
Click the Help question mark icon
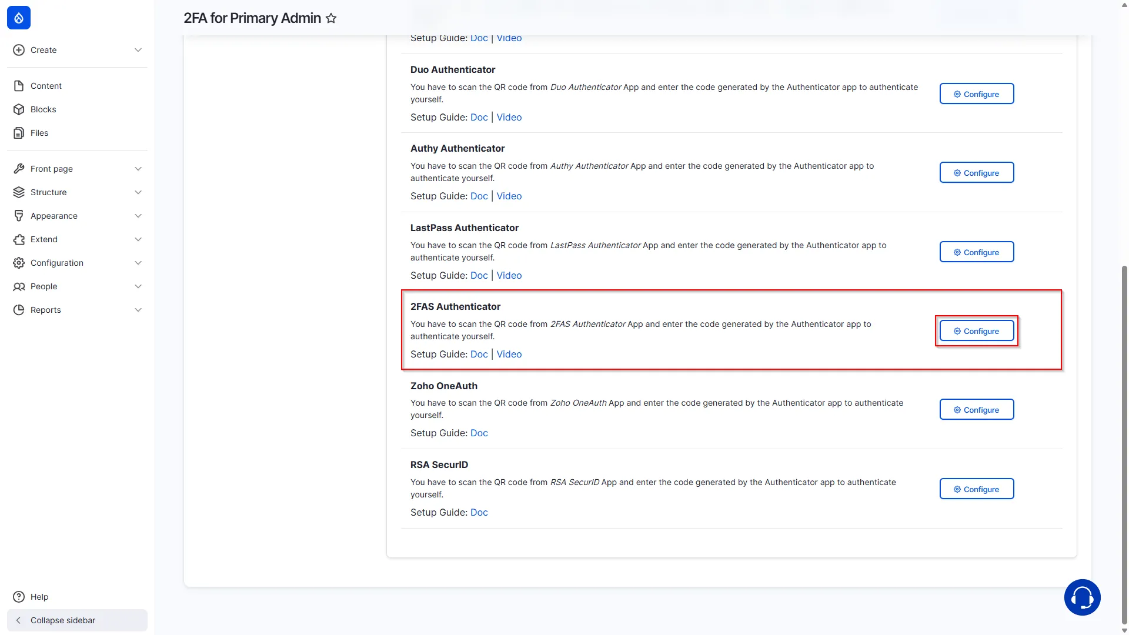19,597
